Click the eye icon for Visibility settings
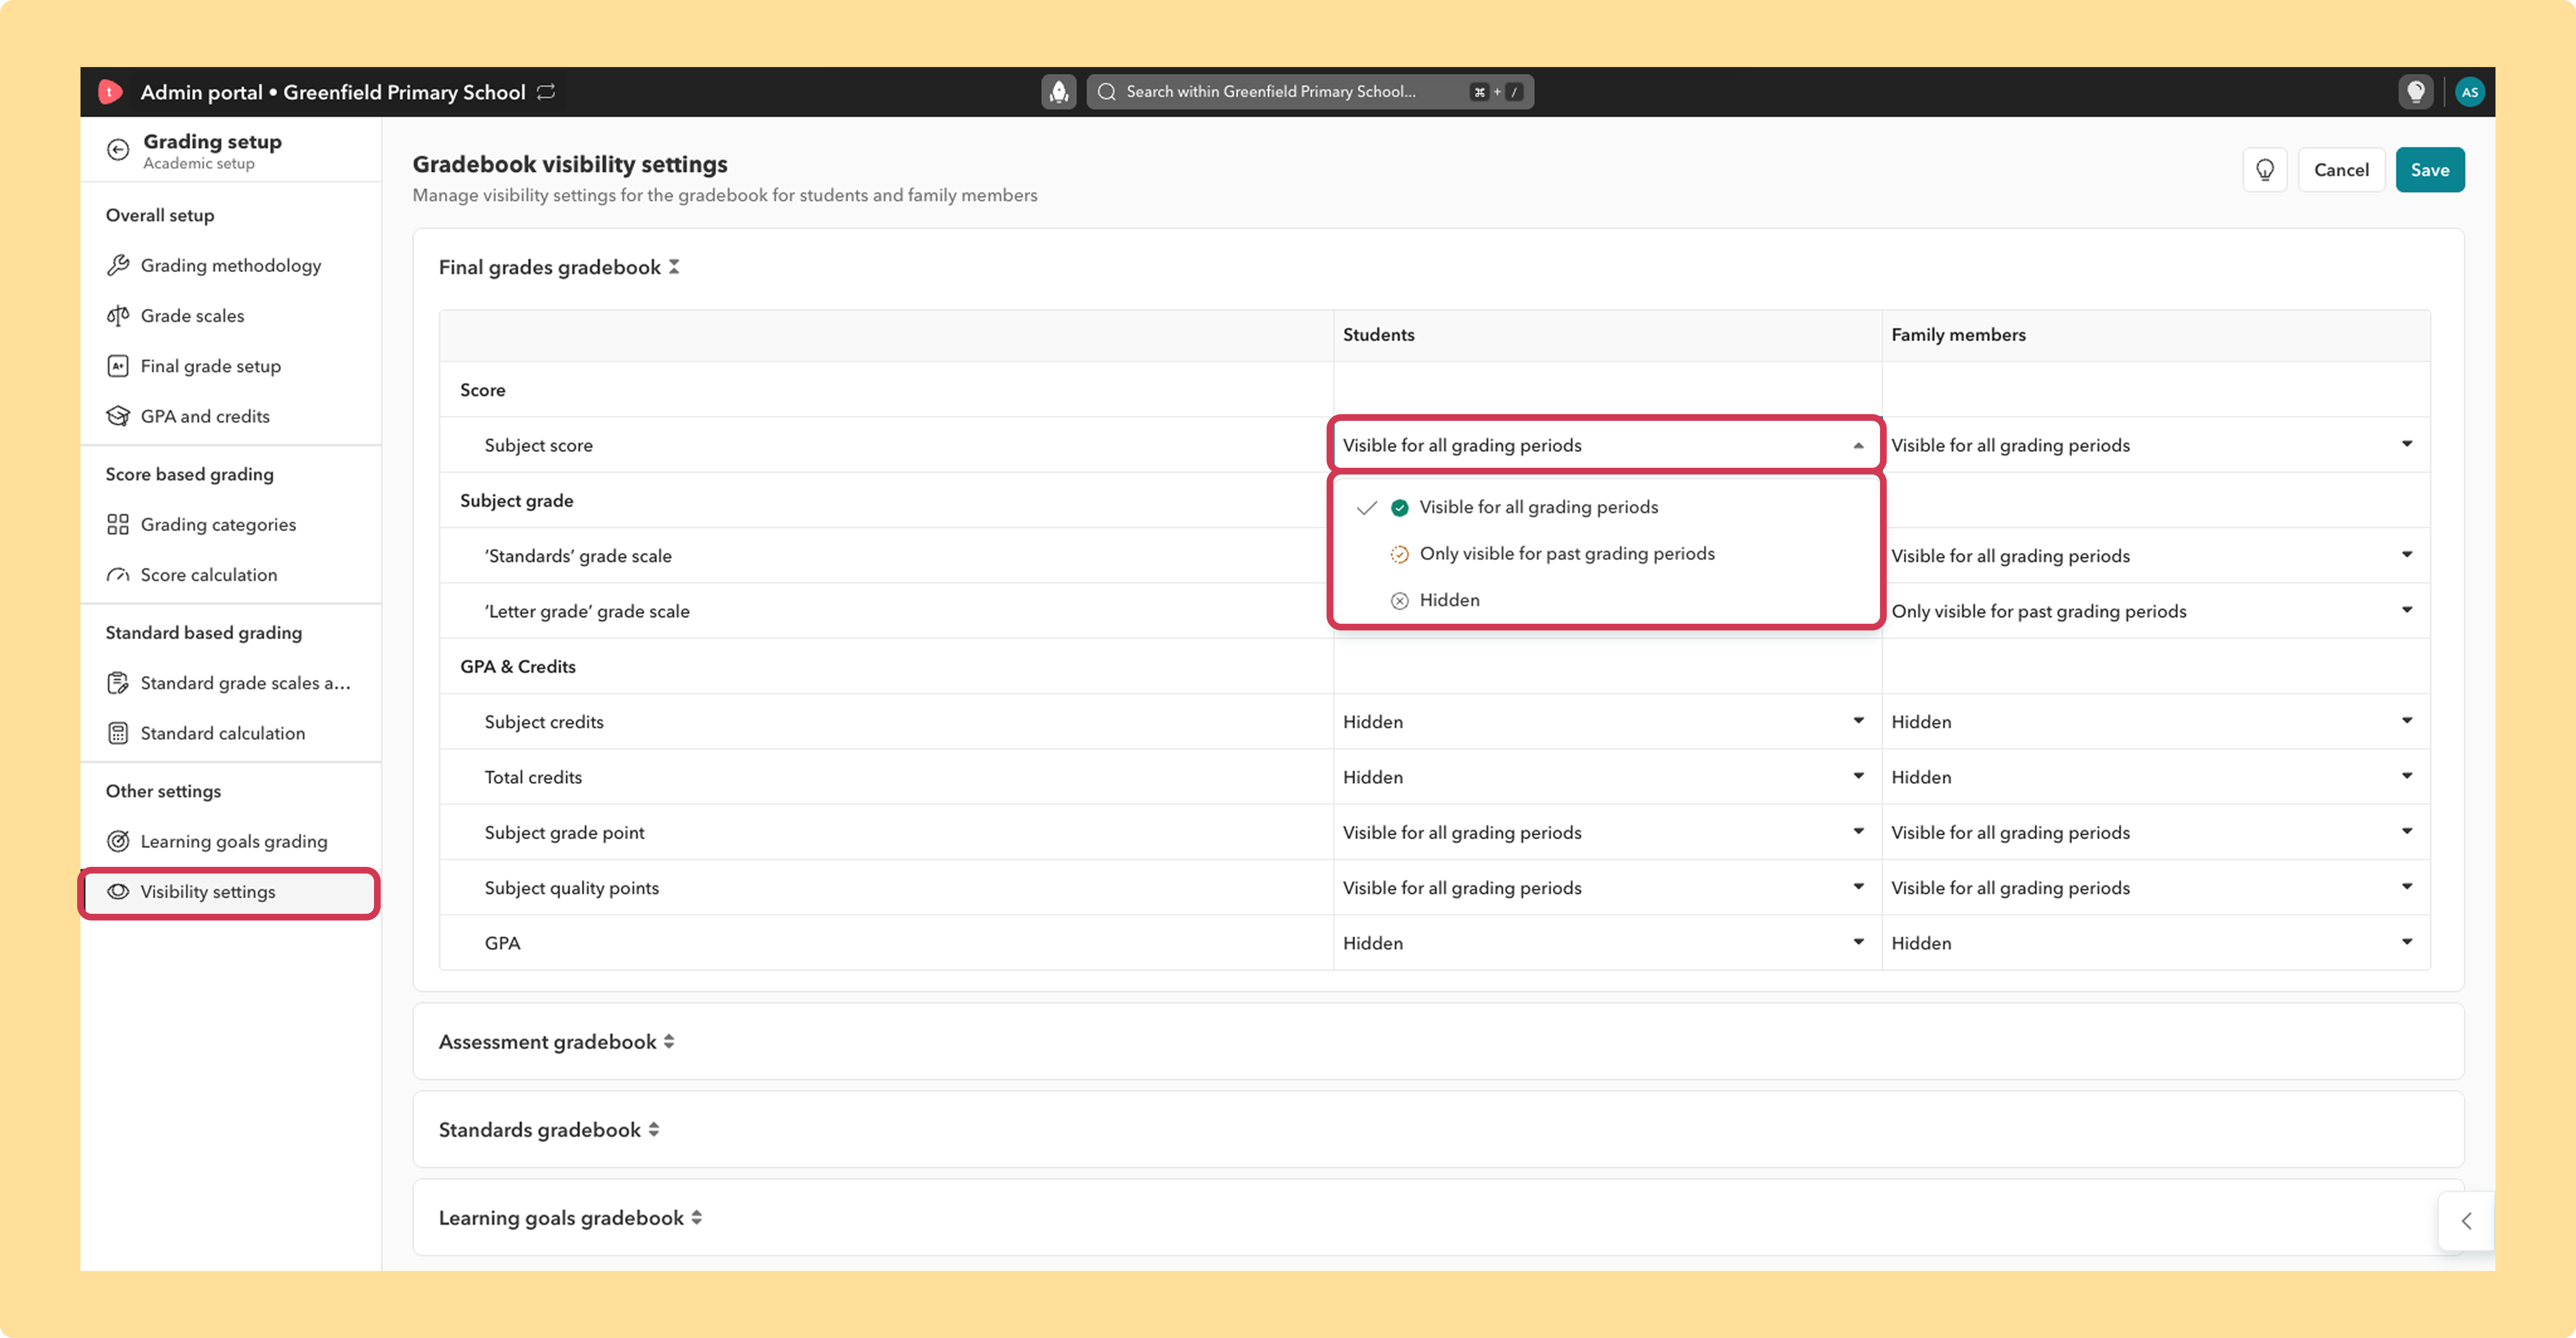The height and width of the screenshot is (1338, 2576). (118, 892)
